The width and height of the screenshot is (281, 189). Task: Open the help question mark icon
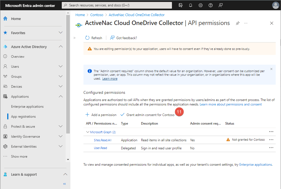point(211,5)
